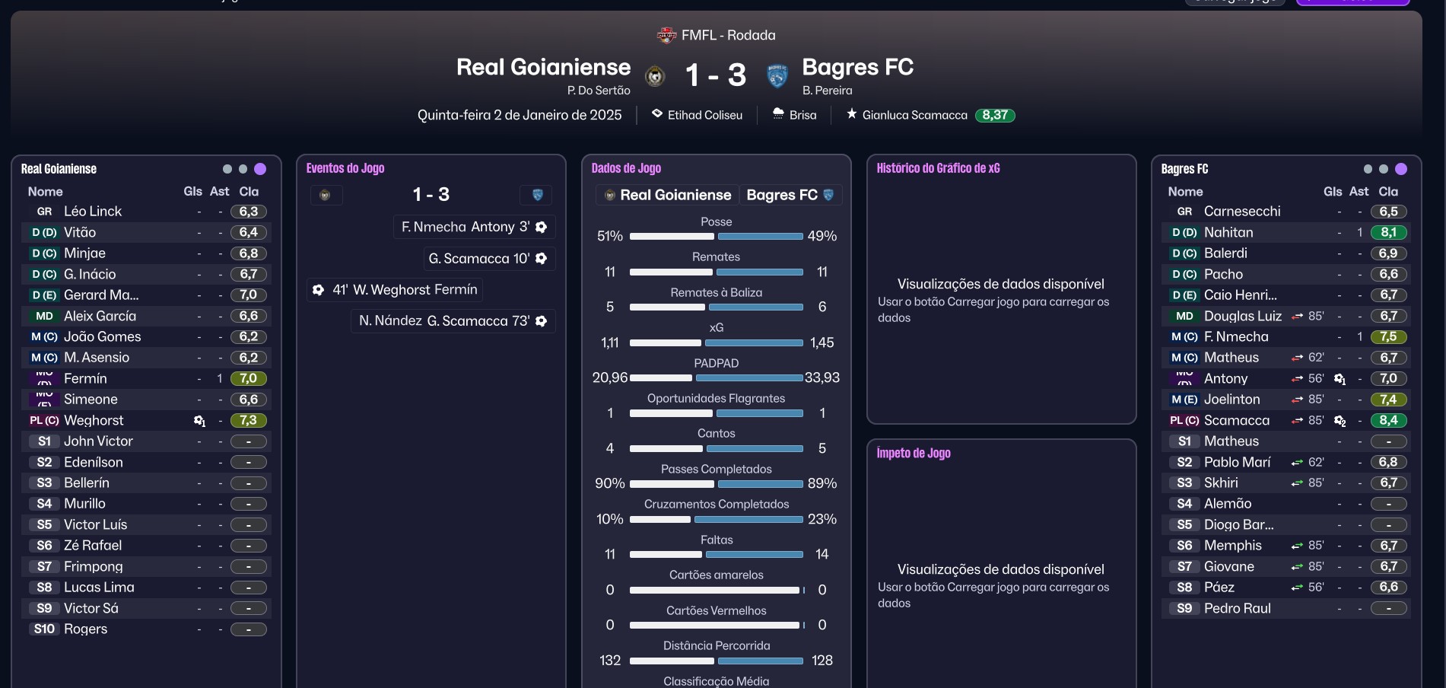1446x688 pixels.
Task: Click the star icon beside Gianluca Scamacca
Action: 852,114
